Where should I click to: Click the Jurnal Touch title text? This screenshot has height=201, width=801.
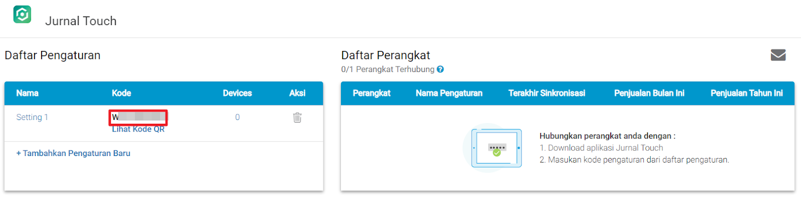[81, 21]
